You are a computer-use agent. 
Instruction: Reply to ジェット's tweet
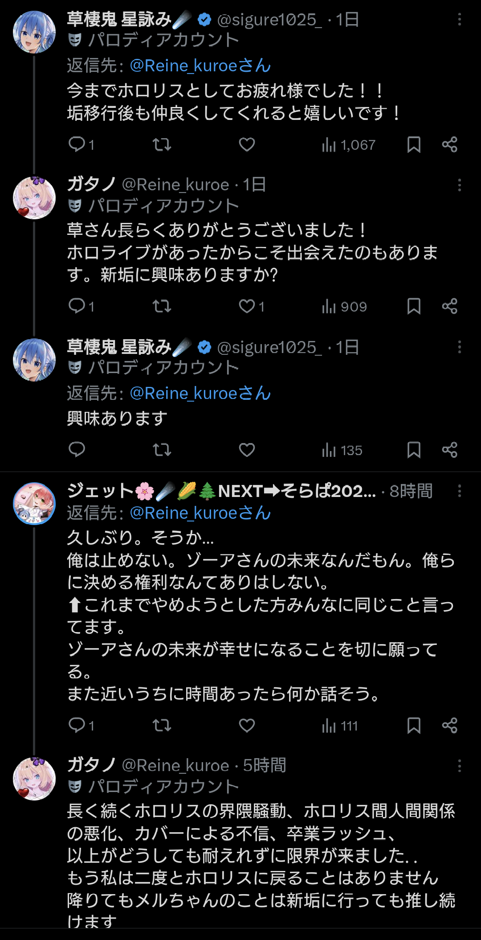click(77, 726)
